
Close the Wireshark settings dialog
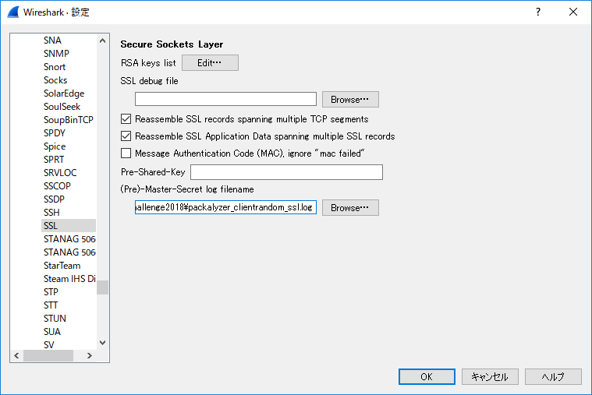(573, 12)
